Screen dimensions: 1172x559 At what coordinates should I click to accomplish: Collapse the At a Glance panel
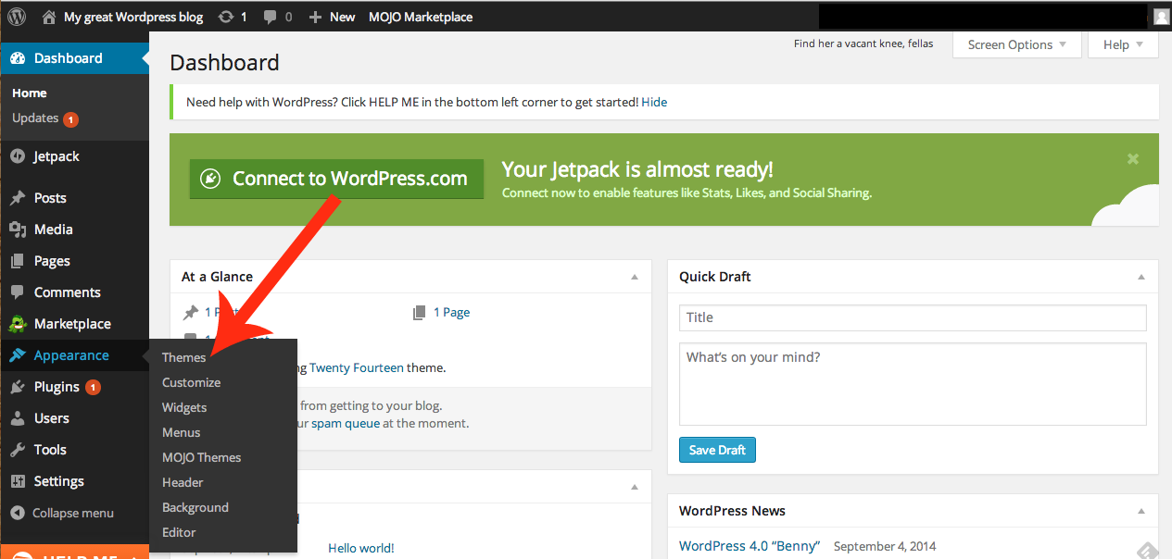pyautogui.click(x=635, y=277)
